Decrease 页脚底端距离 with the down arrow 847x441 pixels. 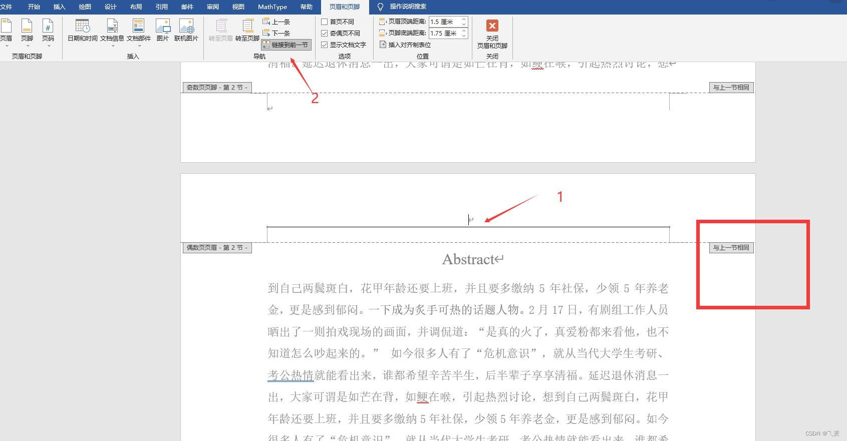[x=464, y=36]
